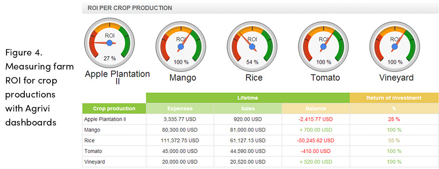Screen dimensions: 439x169
Task: Click expenses value '111,372.75 USD'
Action: coord(180,141)
